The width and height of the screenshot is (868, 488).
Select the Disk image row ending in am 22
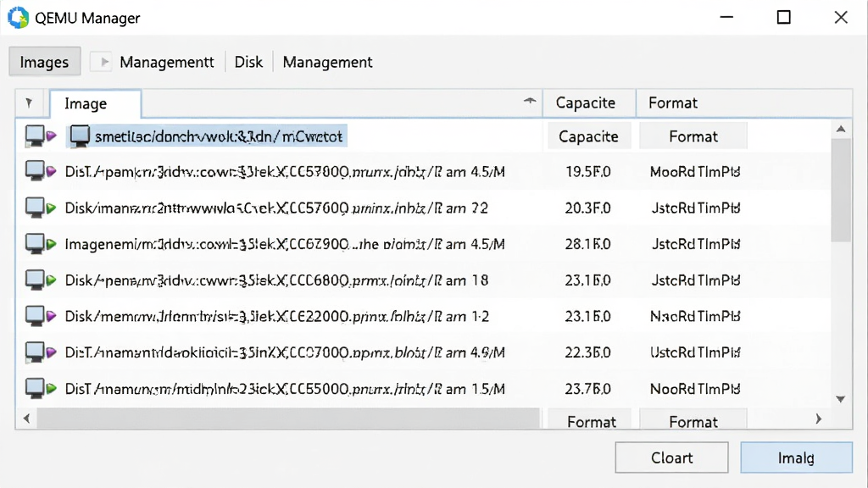(x=276, y=208)
